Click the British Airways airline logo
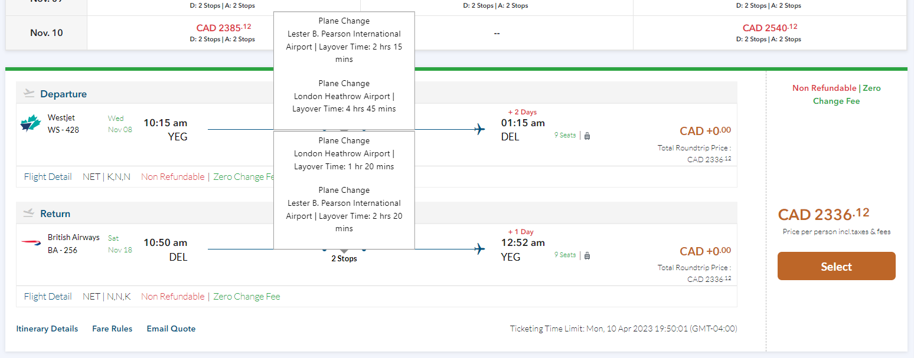The height and width of the screenshot is (358, 914). [31, 243]
